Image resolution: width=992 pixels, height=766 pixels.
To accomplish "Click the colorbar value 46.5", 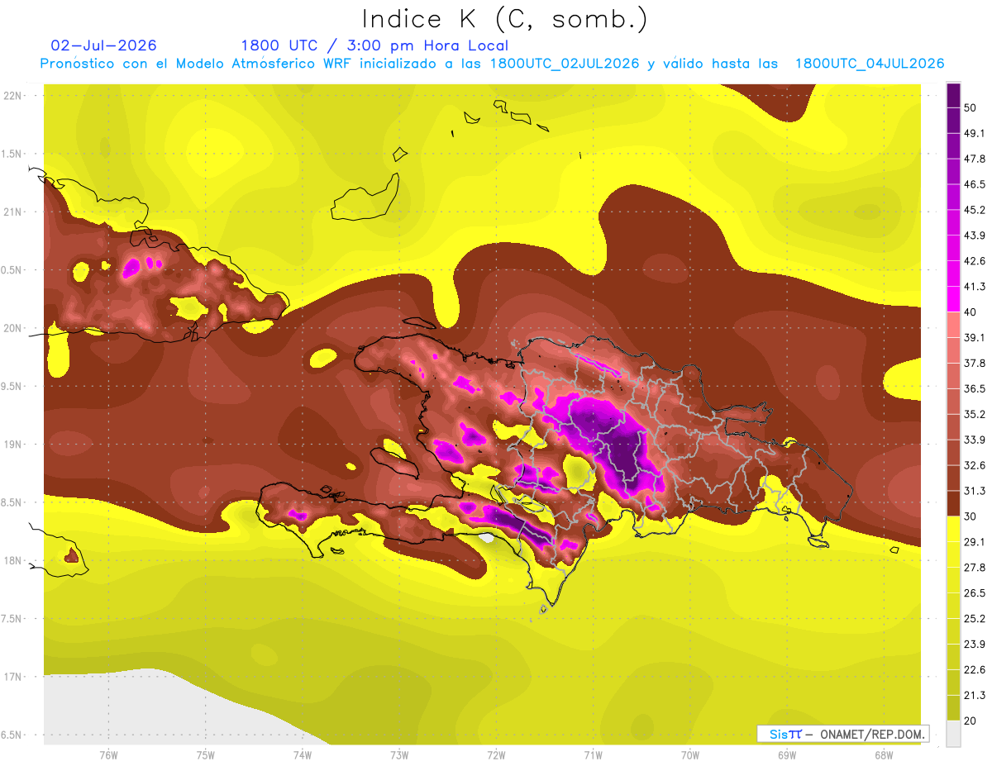I will point(975,184).
